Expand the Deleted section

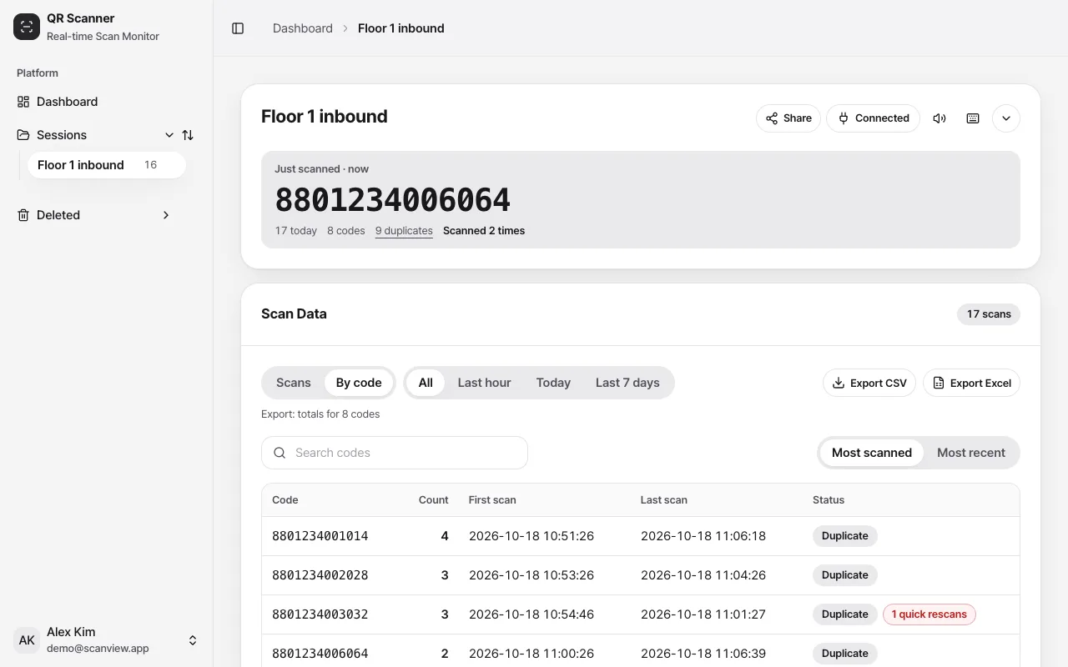166,215
